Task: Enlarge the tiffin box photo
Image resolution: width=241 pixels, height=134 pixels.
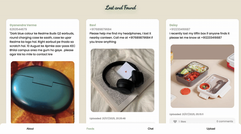Action: pyautogui.click(x=202, y=76)
